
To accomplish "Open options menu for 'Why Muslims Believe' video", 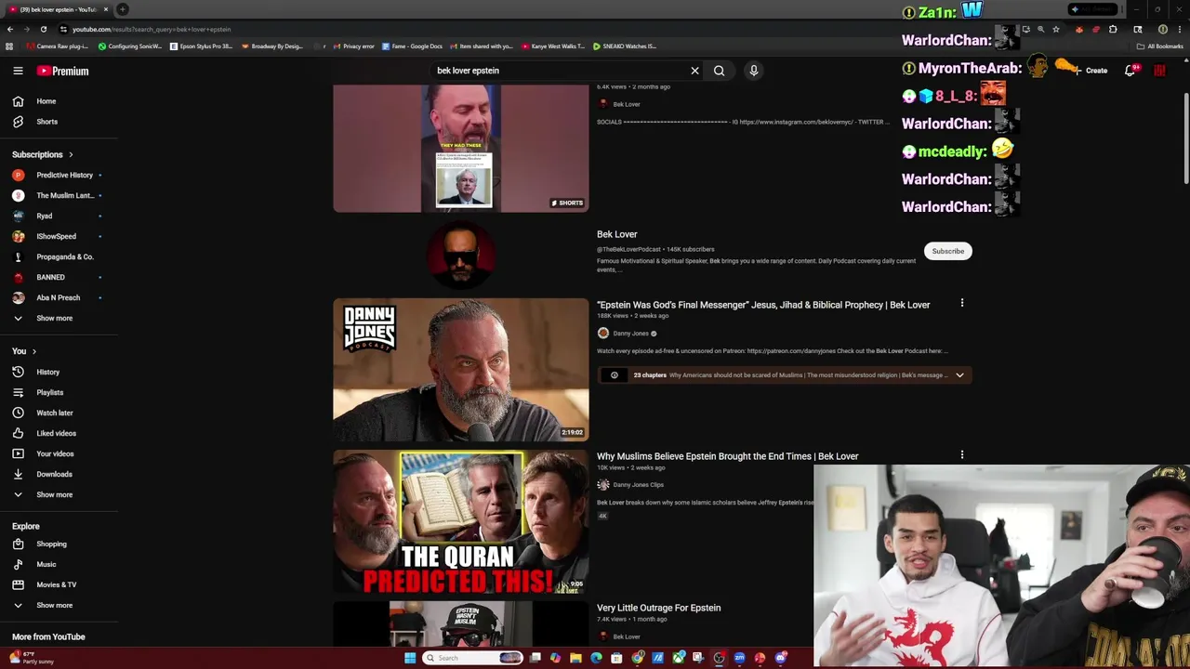I will coord(962,454).
